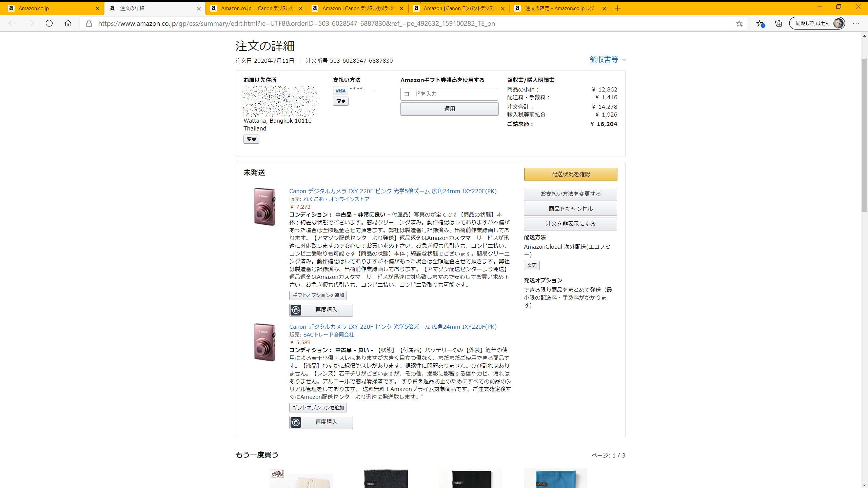Image resolution: width=868 pixels, height=488 pixels.
Task: Apply gift code with 適用 button
Action: [x=449, y=109]
